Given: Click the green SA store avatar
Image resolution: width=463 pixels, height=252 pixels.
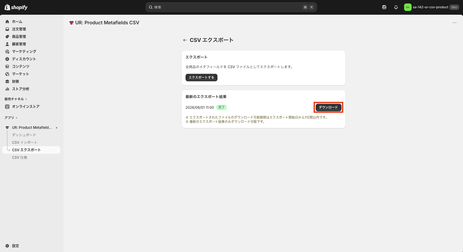Looking at the screenshot, I should tap(408, 7).
